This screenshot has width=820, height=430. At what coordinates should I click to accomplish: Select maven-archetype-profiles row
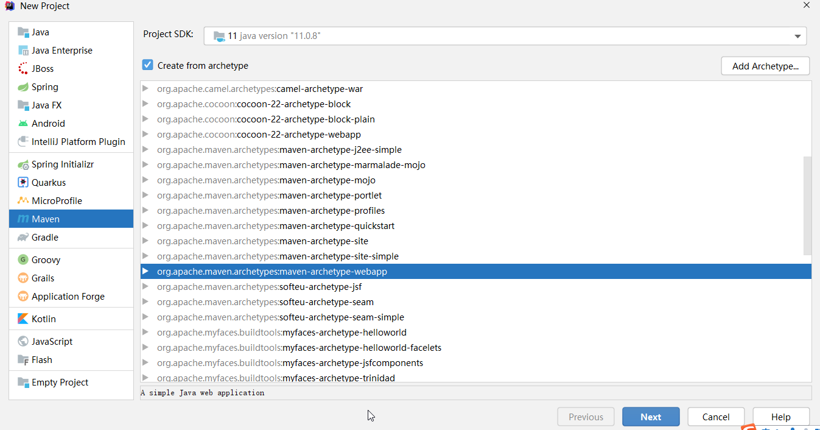pyautogui.click(x=476, y=211)
